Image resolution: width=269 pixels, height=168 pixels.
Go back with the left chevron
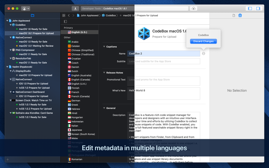point(69,15)
